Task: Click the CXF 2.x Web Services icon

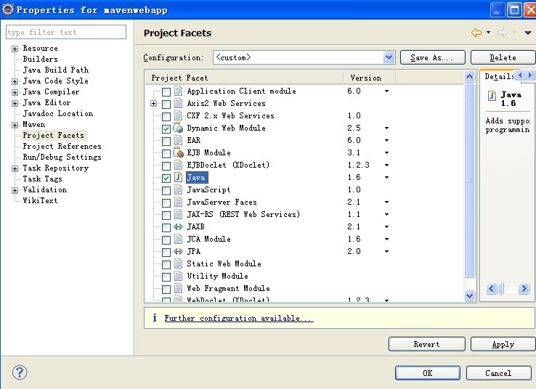Action: click(178, 116)
